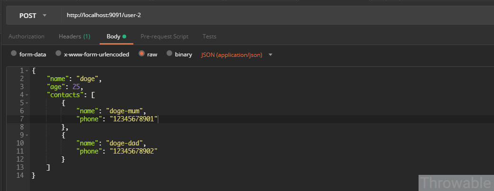Click the green dot beside Body tab

[x=124, y=36]
